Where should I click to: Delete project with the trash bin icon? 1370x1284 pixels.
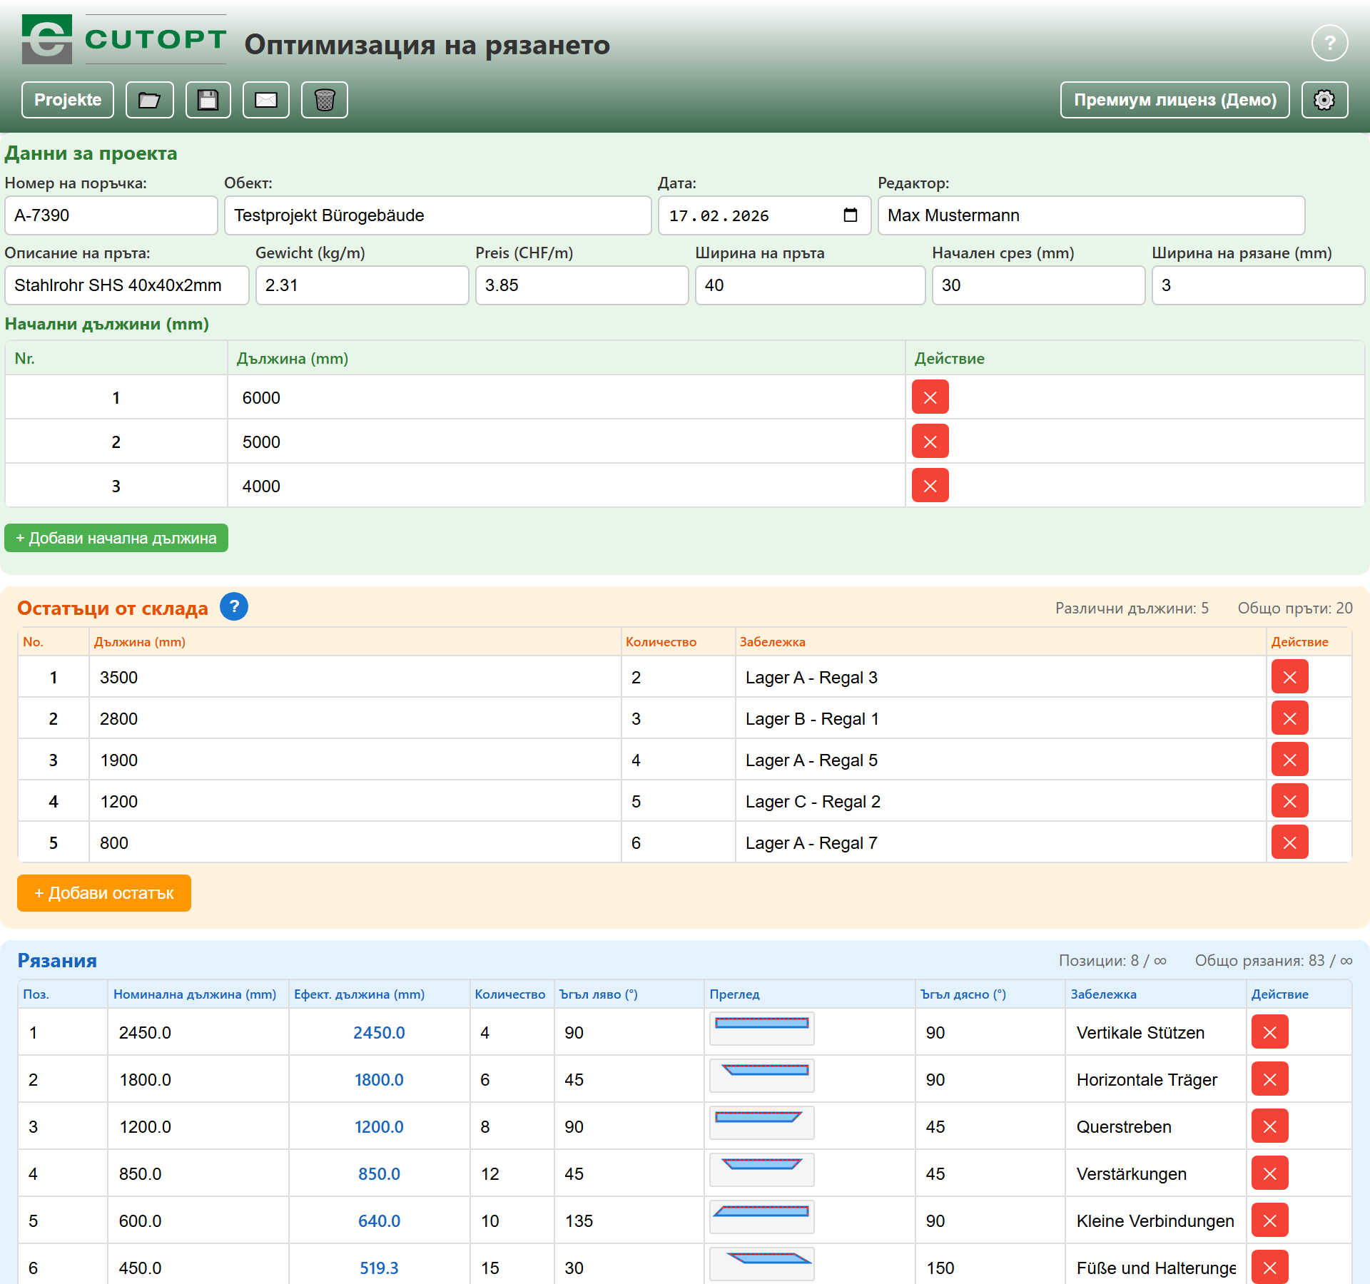[325, 100]
